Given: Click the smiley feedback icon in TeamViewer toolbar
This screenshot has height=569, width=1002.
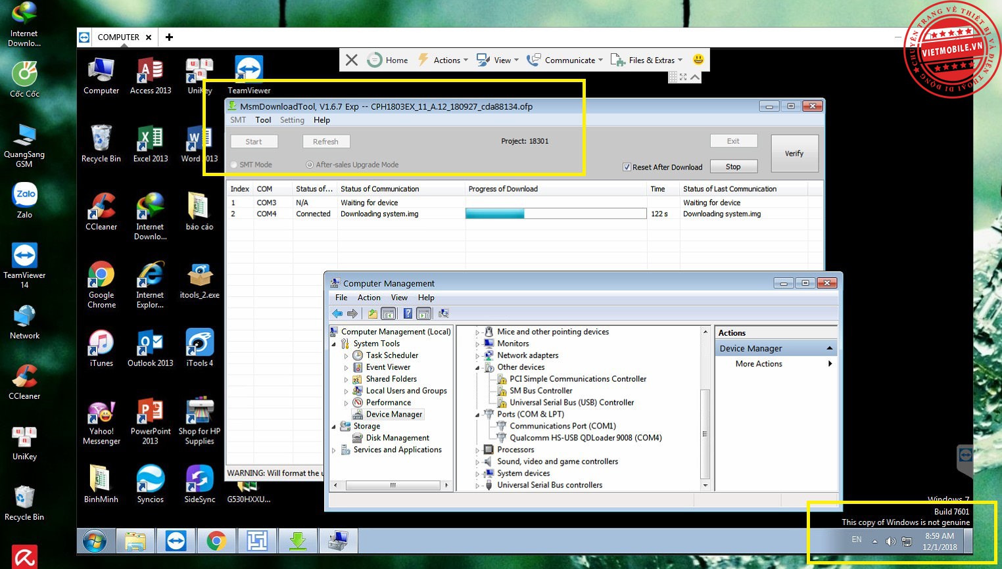Looking at the screenshot, I should [x=698, y=60].
